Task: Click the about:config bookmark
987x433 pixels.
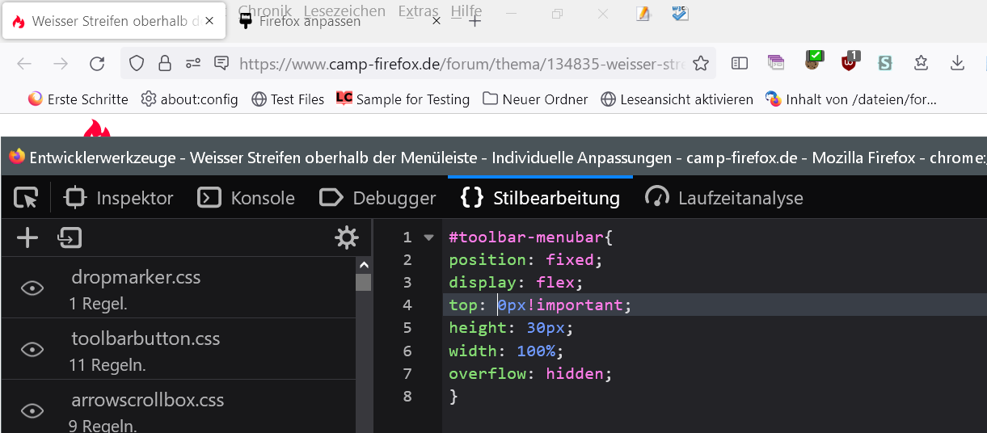Action: click(x=189, y=99)
